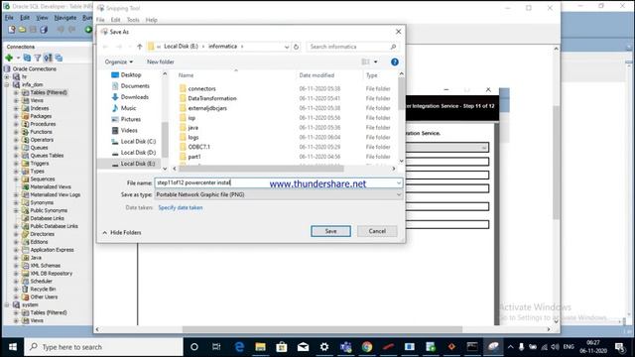Expand the Procedures node

click(16, 124)
